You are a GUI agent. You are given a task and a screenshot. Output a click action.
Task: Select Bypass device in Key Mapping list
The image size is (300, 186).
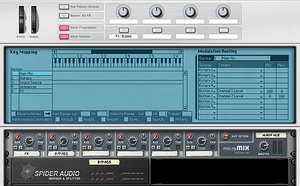tap(32, 78)
